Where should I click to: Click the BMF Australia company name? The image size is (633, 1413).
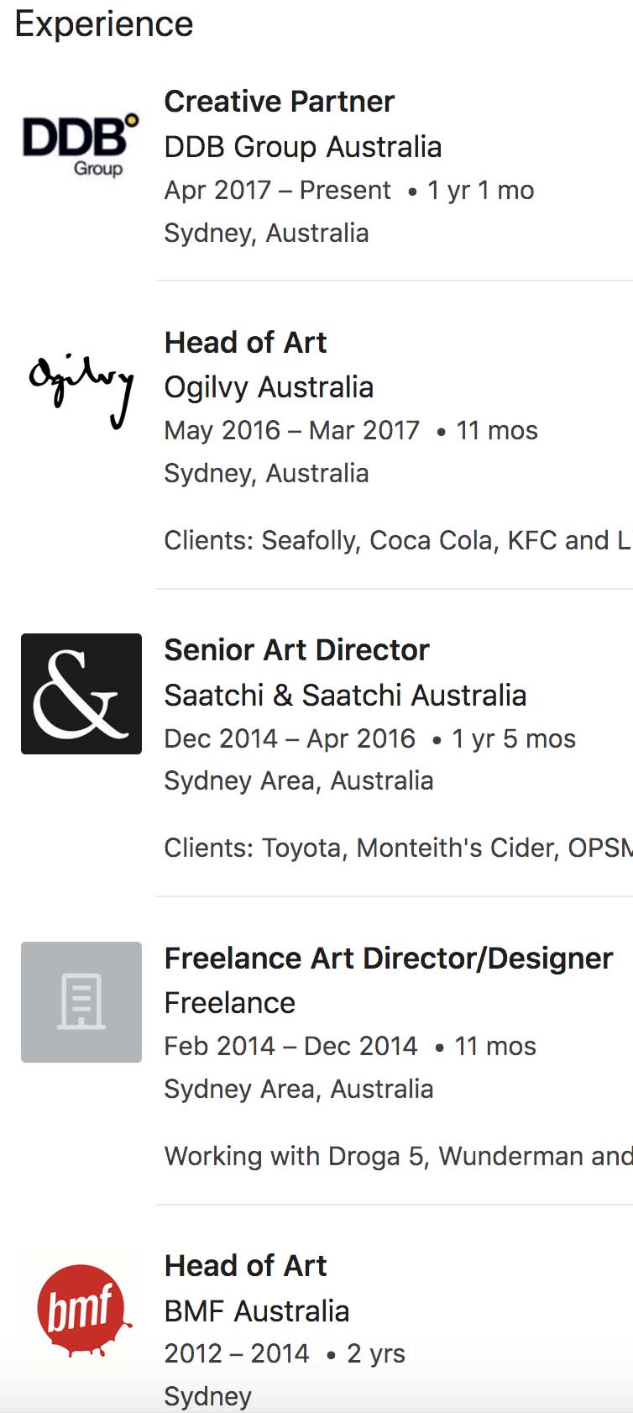pos(257,1311)
